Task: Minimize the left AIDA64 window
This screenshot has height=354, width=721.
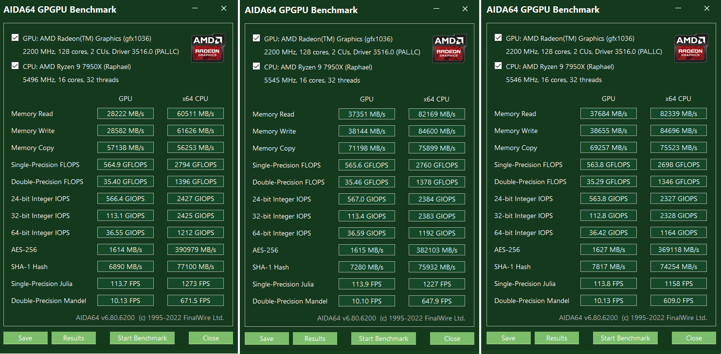Action: [x=195, y=9]
